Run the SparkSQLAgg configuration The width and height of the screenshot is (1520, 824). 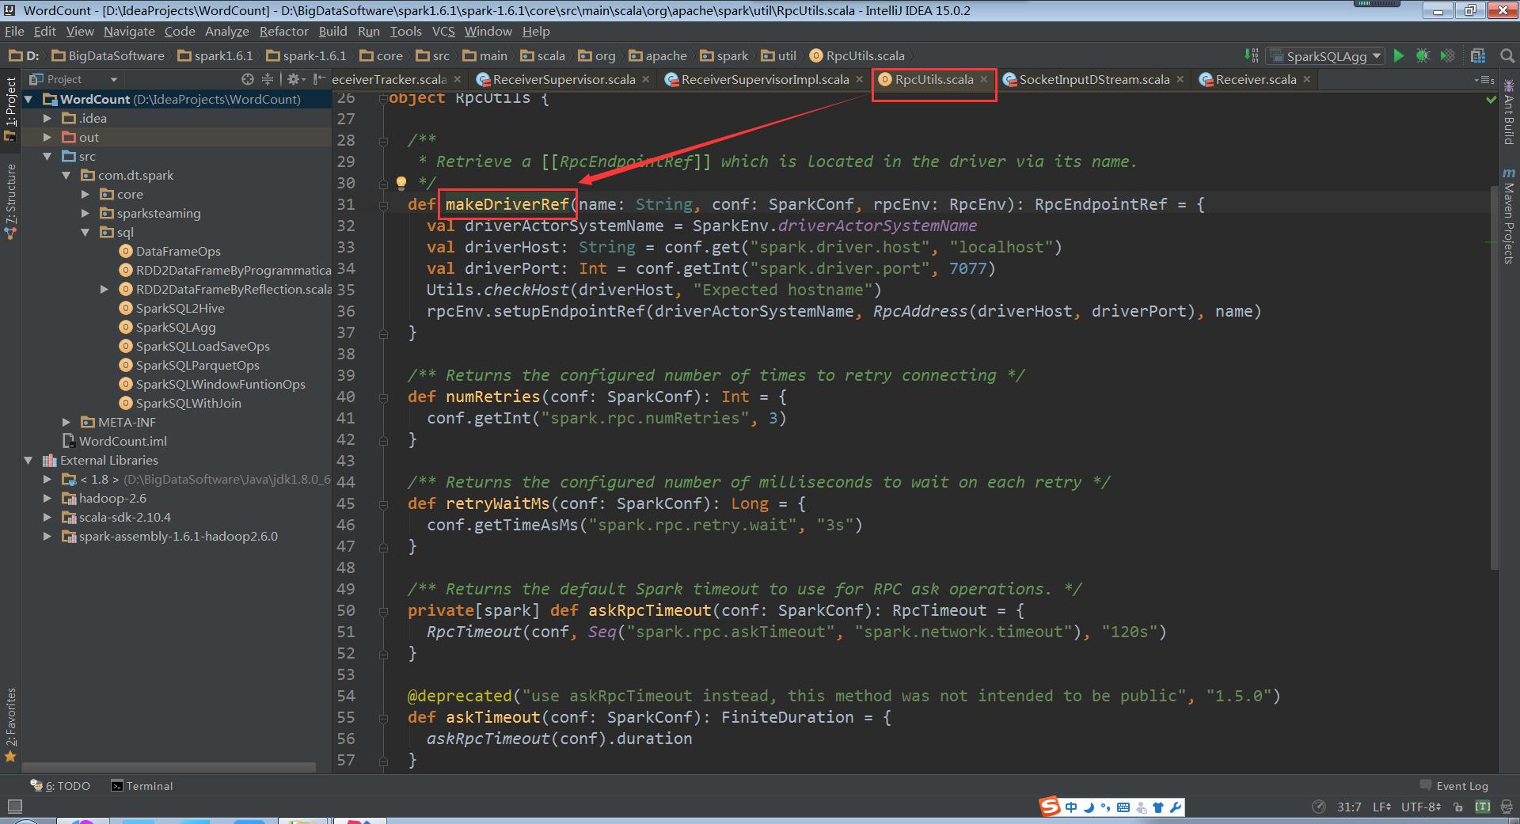coord(1399,55)
